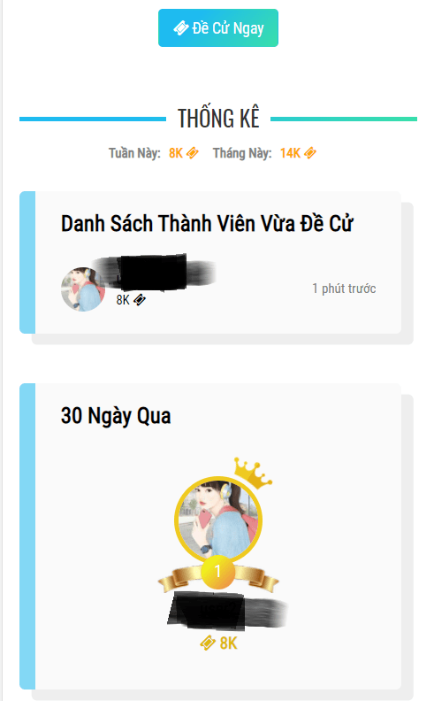Click the THỐNG KÊ section title
This screenshot has height=701, width=434.
click(x=218, y=119)
